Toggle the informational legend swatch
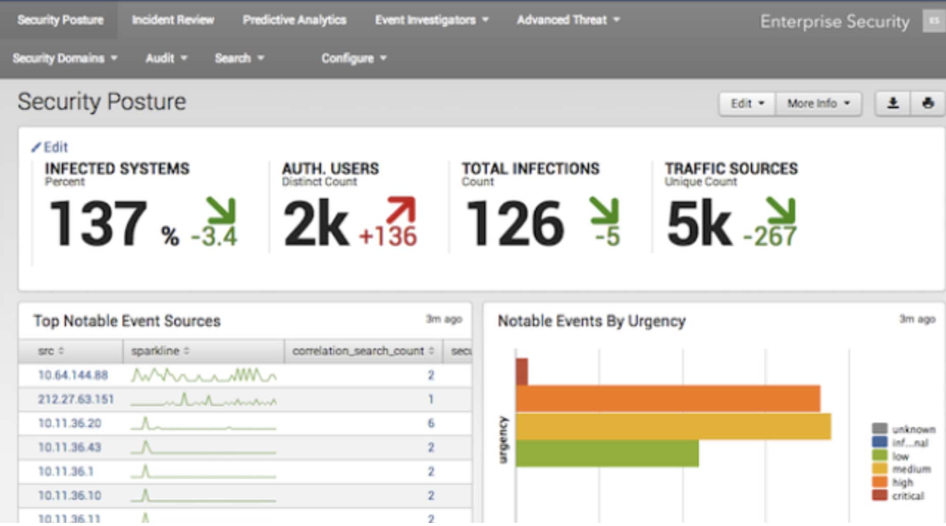The width and height of the screenshot is (946, 526). click(x=880, y=442)
